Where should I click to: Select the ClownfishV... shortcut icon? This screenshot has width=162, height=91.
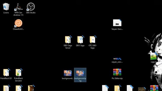[x=18, y=23]
